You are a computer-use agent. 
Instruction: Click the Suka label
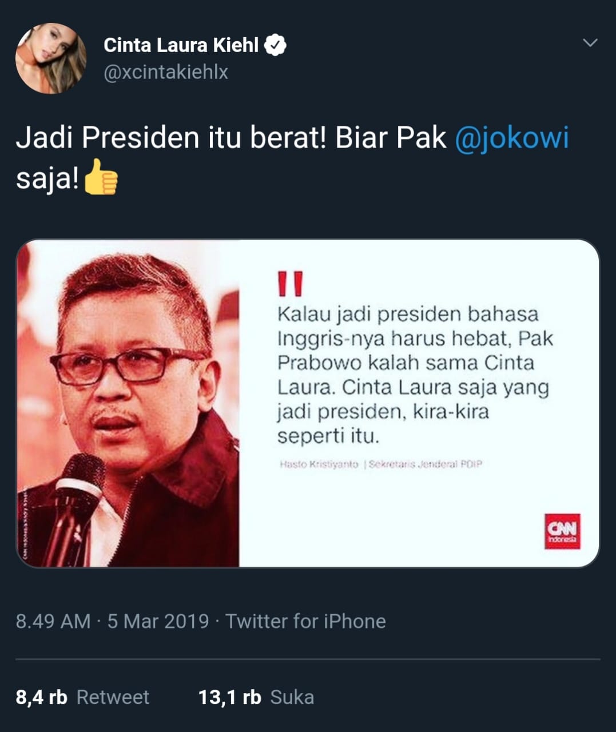pos(292,697)
